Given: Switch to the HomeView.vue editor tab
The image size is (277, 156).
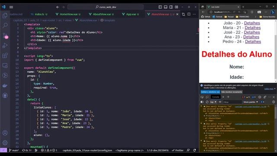Looking at the screenshot, I should pyautogui.click(x=68, y=14).
